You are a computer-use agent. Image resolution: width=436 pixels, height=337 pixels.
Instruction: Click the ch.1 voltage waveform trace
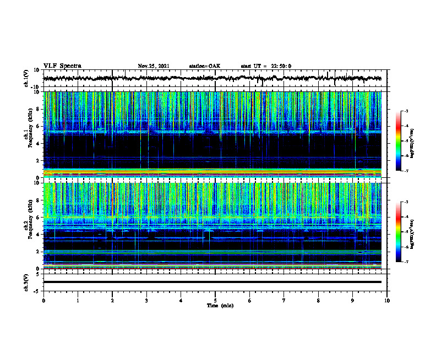click(x=212, y=78)
